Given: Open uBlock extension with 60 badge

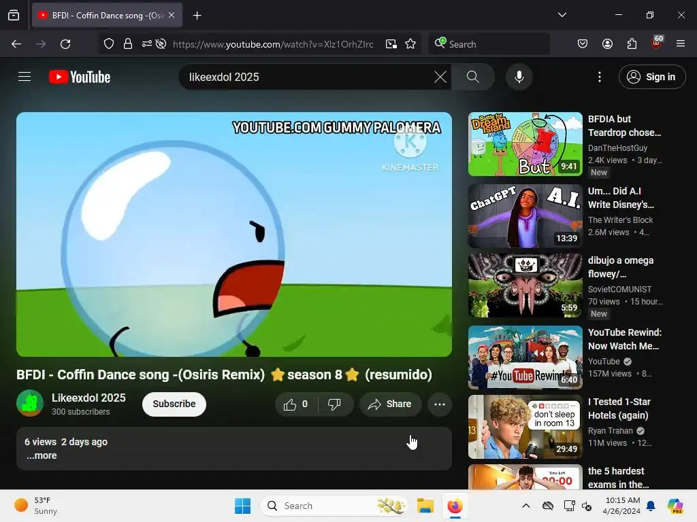Looking at the screenshot, I should 657,43.
